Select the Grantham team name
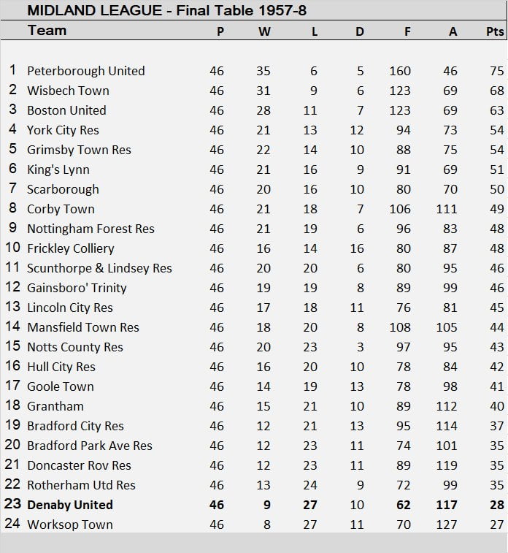The width and height of the screenshot is (508, 553). [55, 406]
